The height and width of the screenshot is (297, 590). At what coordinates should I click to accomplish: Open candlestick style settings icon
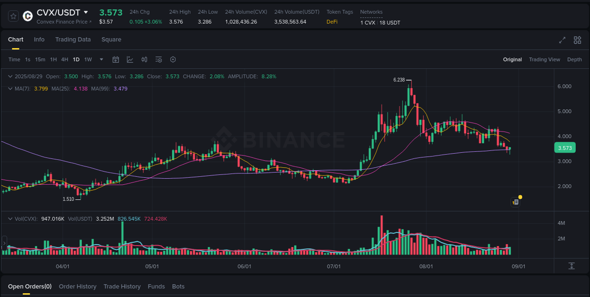click(144, 59)
